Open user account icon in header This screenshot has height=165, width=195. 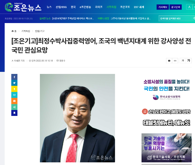click(189, 7)
